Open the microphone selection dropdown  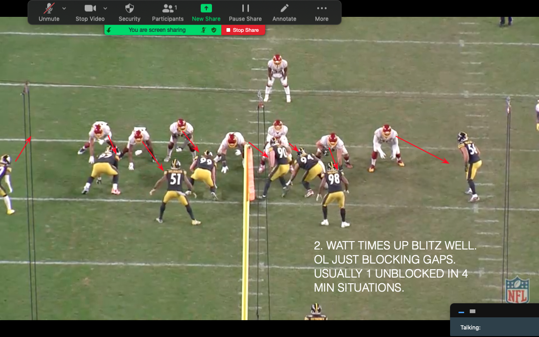pos(64,8)
